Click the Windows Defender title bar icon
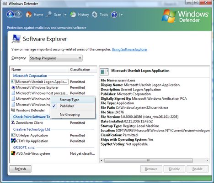Screen dimensions: 214x183 point(5,4)
